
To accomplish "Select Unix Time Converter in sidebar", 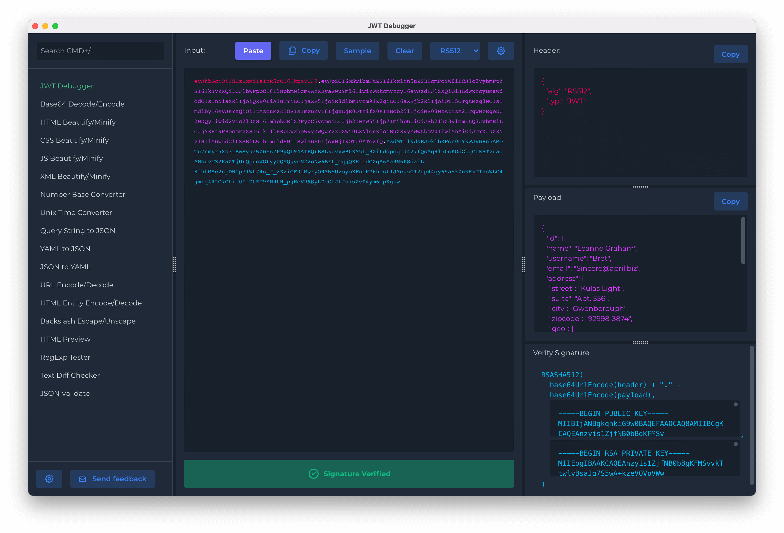I will (76, 212).
